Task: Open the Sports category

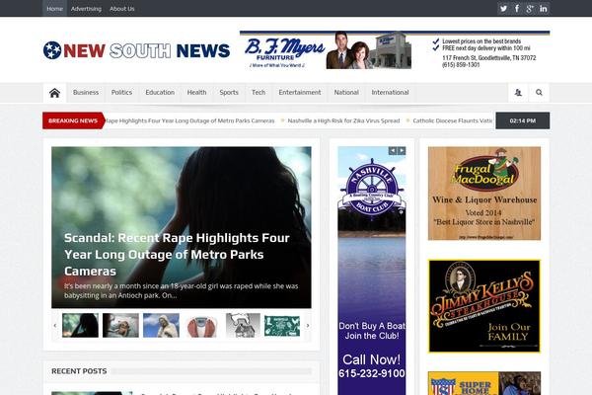Action: coord(229,93)
